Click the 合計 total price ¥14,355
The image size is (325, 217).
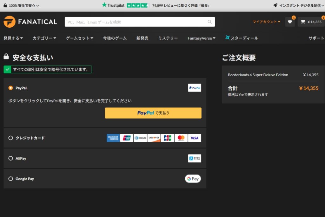pos(308,88)
